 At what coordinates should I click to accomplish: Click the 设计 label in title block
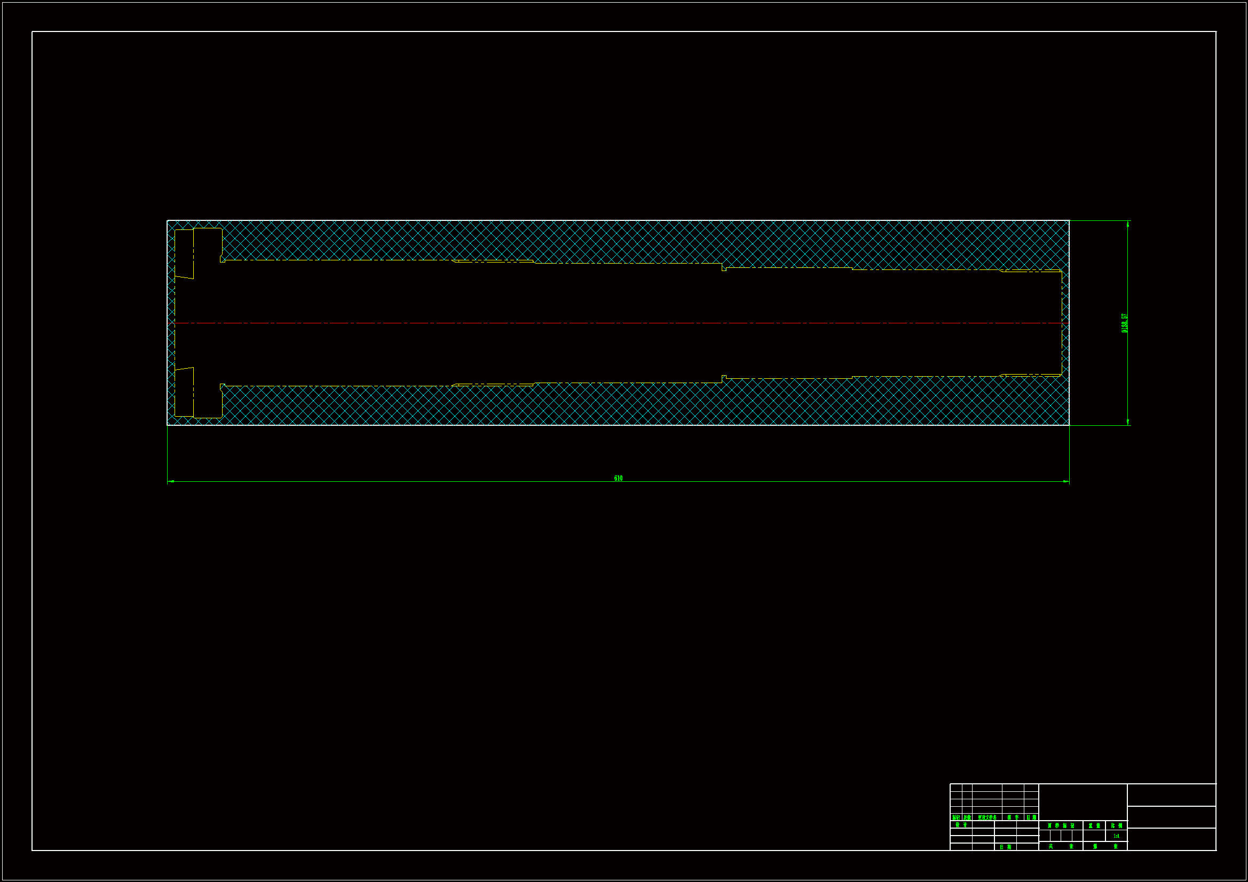pyautogui.click(x=961, y=825)
